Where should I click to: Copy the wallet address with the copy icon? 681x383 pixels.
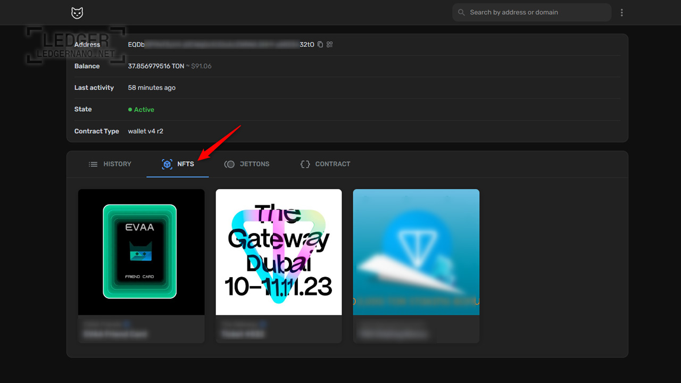pyautogui.click(x=320, y=45)
